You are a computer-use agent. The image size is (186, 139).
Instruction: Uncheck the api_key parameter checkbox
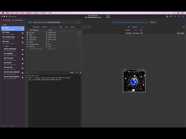pos(28,32)
